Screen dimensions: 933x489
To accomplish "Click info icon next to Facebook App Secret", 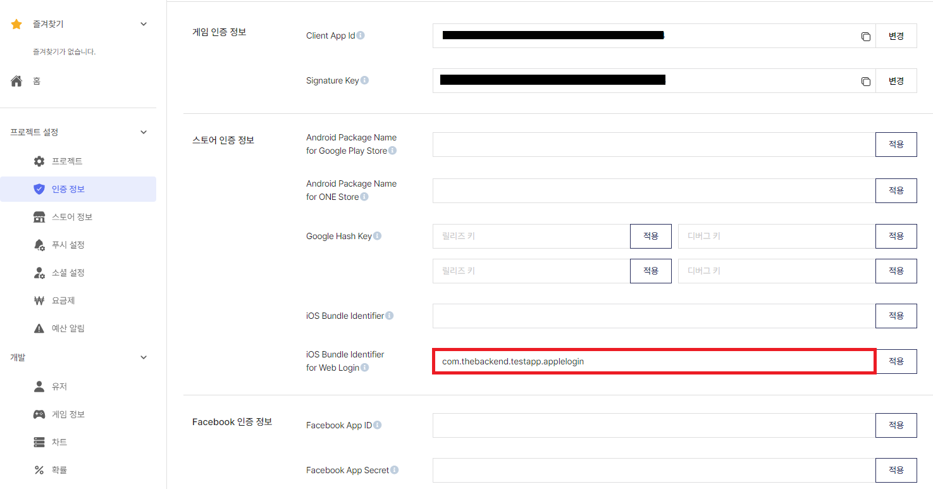I will coord(395,470).
